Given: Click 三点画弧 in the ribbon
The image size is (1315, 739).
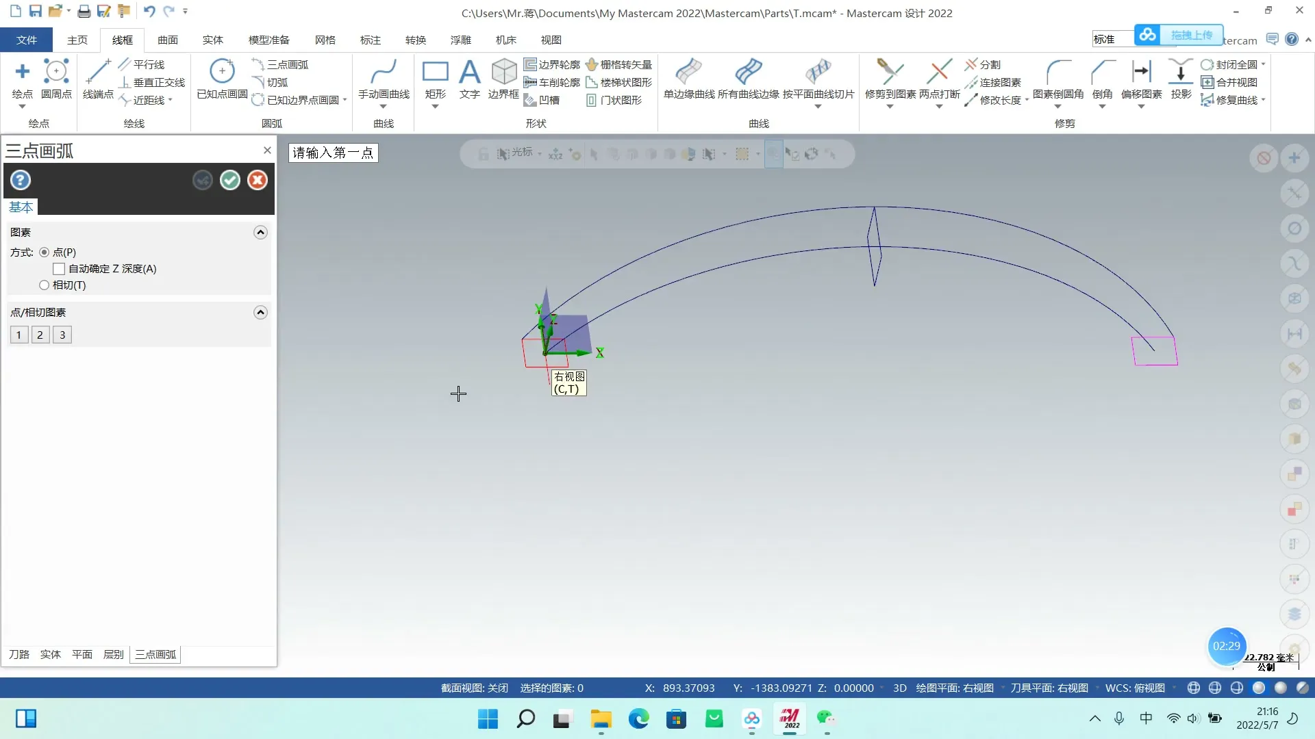Looking at the screenshot, I should coord(286,64).
